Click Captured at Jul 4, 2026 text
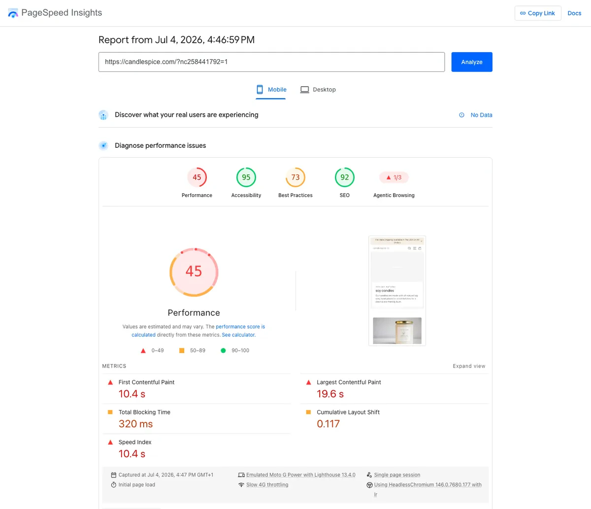This screenshot has height=509, width=591. [166, 475]
